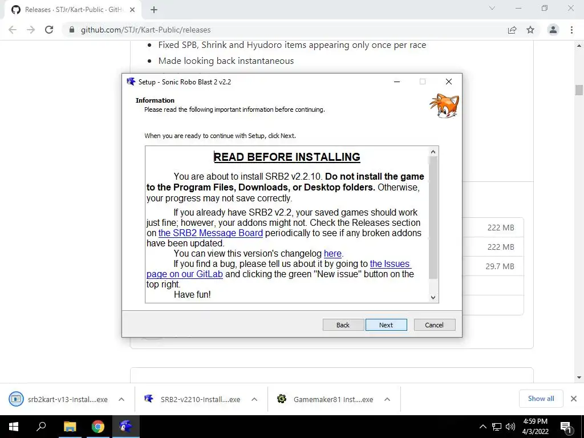Open Chrome tab search chevron
Viewport: 584px width, 438px height.
[492, 8]
